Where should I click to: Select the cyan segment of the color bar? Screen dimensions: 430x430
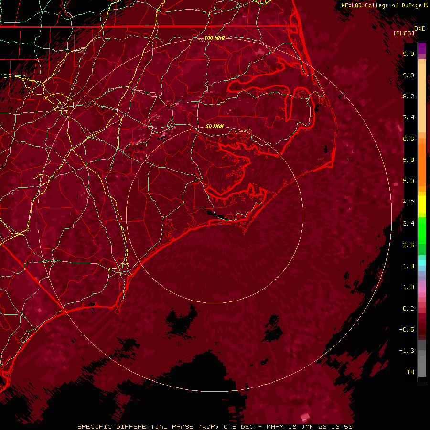click(422, 263)
